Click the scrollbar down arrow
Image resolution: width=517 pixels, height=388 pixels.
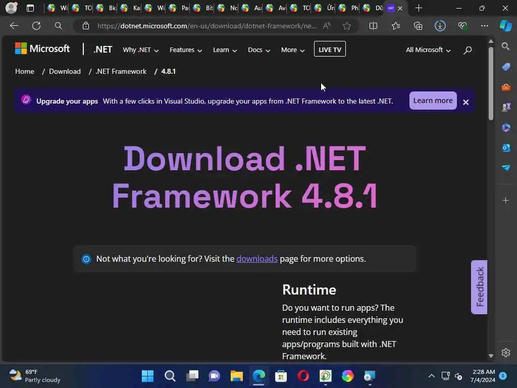click(491, 356)
